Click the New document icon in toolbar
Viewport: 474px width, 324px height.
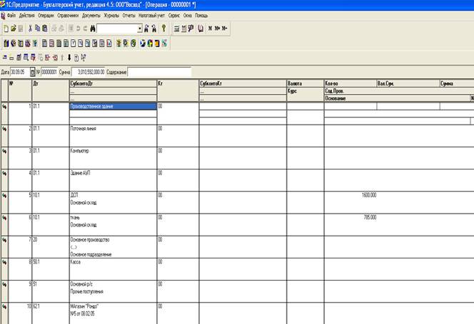(5, 28)
